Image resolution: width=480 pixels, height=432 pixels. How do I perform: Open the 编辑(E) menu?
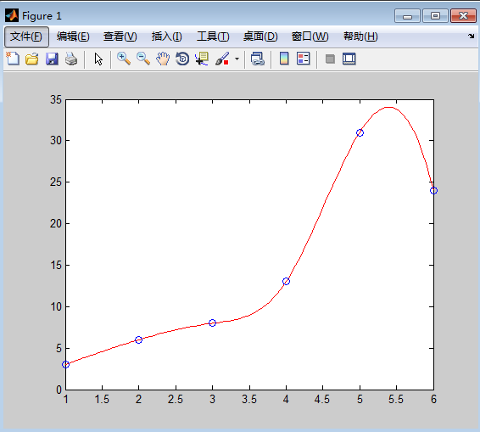[x=73, y=36]
